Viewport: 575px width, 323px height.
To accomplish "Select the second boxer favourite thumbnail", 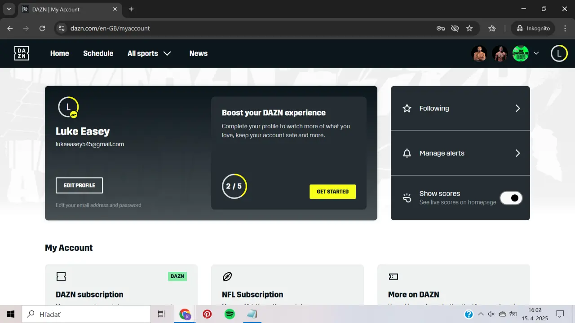I will coord(500,53).
